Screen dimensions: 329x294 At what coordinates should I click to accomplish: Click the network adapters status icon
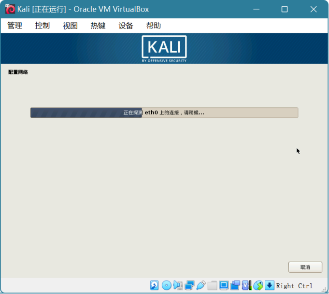[189, 286]
